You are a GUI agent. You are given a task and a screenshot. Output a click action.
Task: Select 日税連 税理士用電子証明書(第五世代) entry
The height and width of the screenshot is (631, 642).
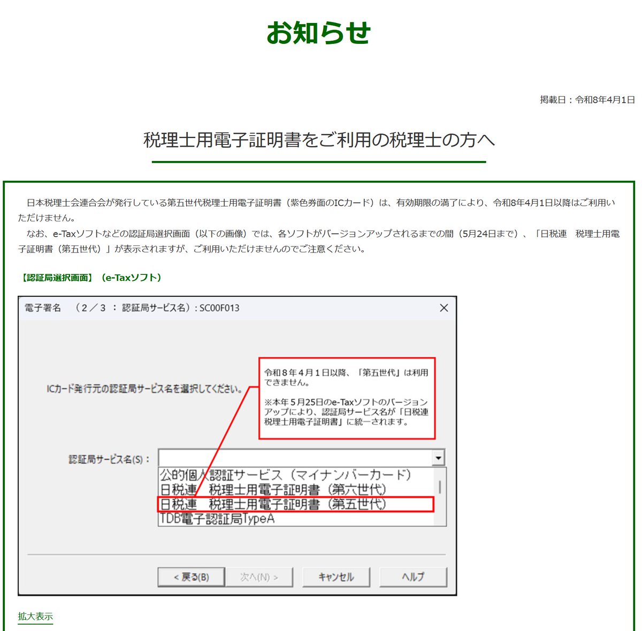(295, 504)
